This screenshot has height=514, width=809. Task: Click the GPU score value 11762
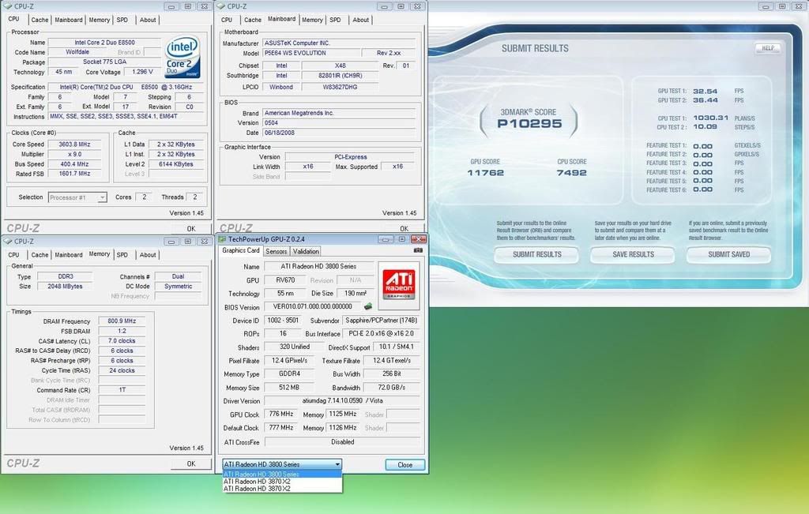pyautogui.click(x=486, y=173)
